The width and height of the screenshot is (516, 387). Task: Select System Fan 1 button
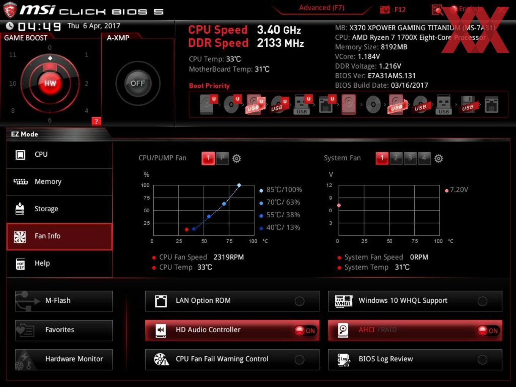point(382,158)
